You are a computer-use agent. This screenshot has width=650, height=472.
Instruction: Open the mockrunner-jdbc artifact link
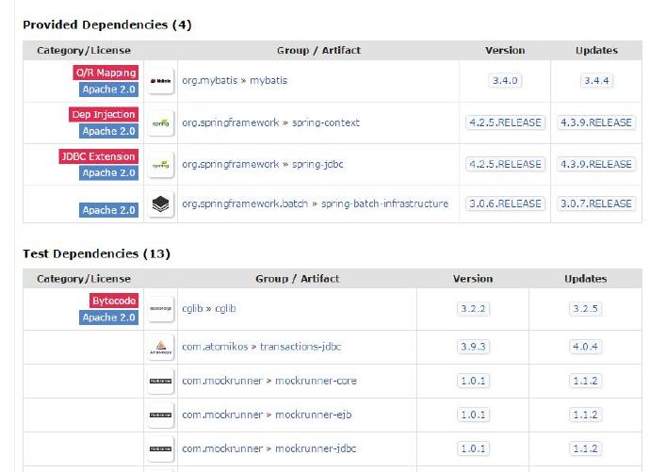(316, 448)
